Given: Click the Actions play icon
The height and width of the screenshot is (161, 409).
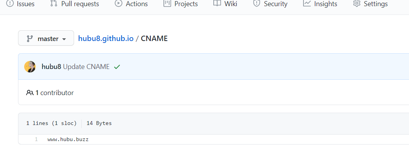Looking at the screenshot, I should pos(118,3).
